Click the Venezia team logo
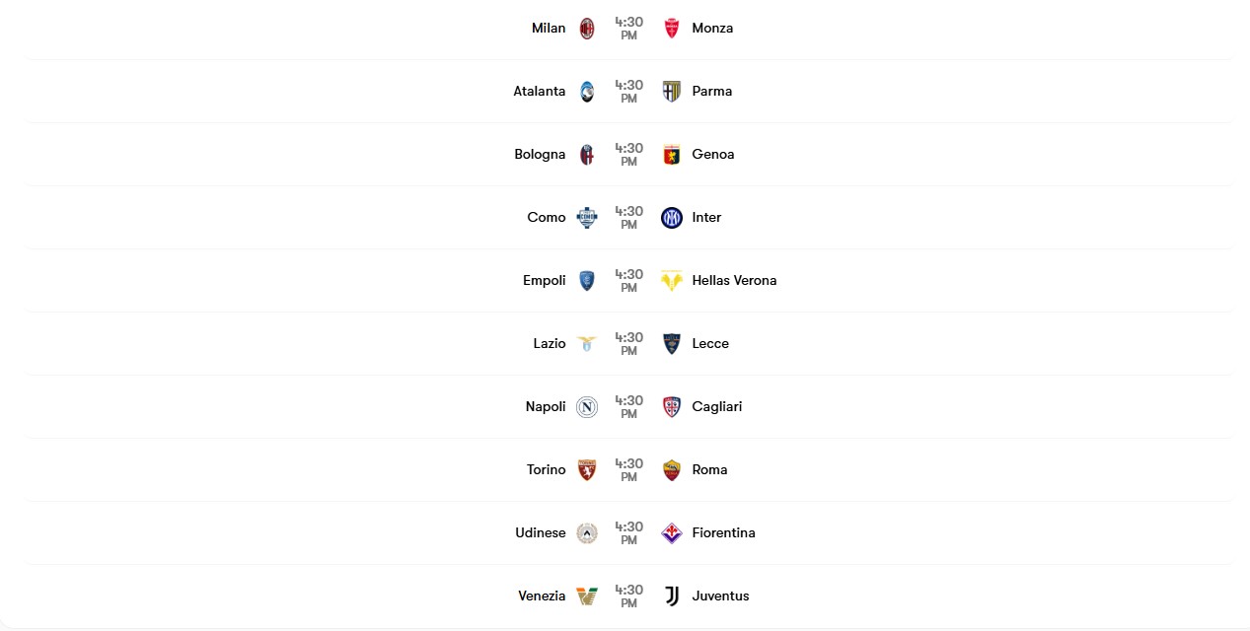1250x631 pixels. point(587,596)
